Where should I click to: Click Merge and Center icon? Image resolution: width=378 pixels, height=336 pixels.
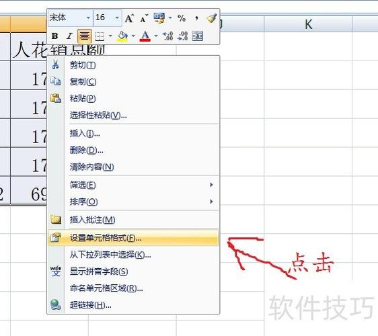point(197,36)
